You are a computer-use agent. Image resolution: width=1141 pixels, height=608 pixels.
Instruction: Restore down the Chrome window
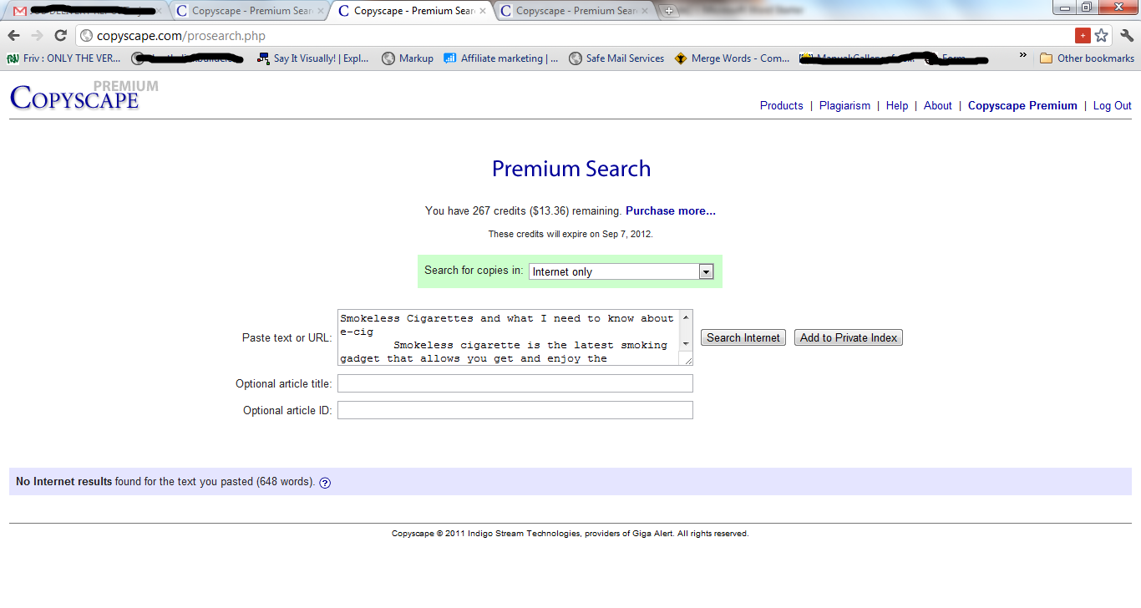point(1087,8)
